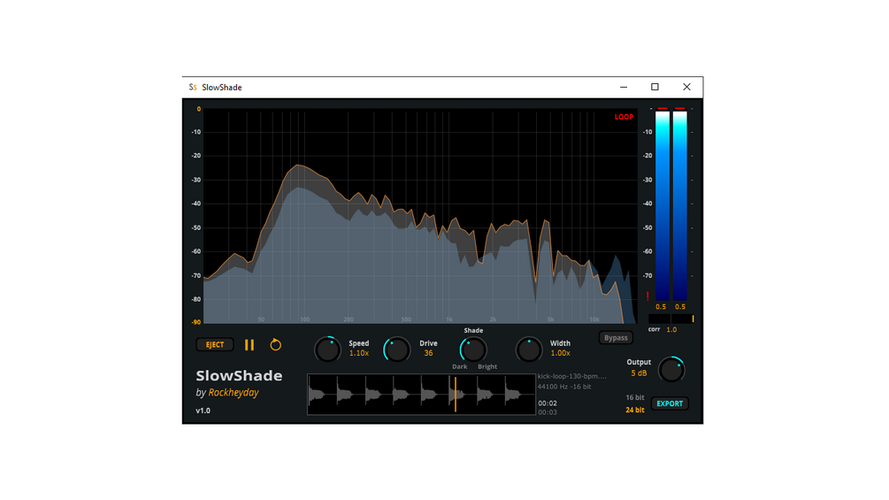The height and width of the screenshot is (500, 889).
Task: Click the Rockheyday link
Action: 233,392
